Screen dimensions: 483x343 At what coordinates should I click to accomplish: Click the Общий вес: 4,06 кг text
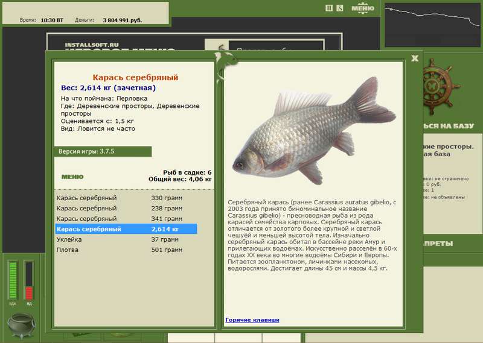180,179
